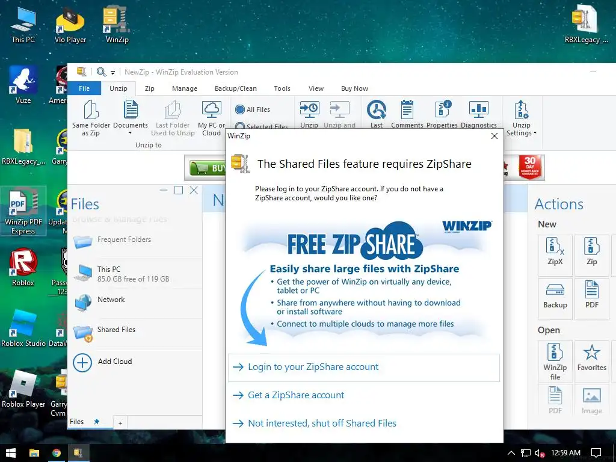The image size is (616, 462).
Task: Switch to the Unzip ribbon tab
Action: pos(119,88)
